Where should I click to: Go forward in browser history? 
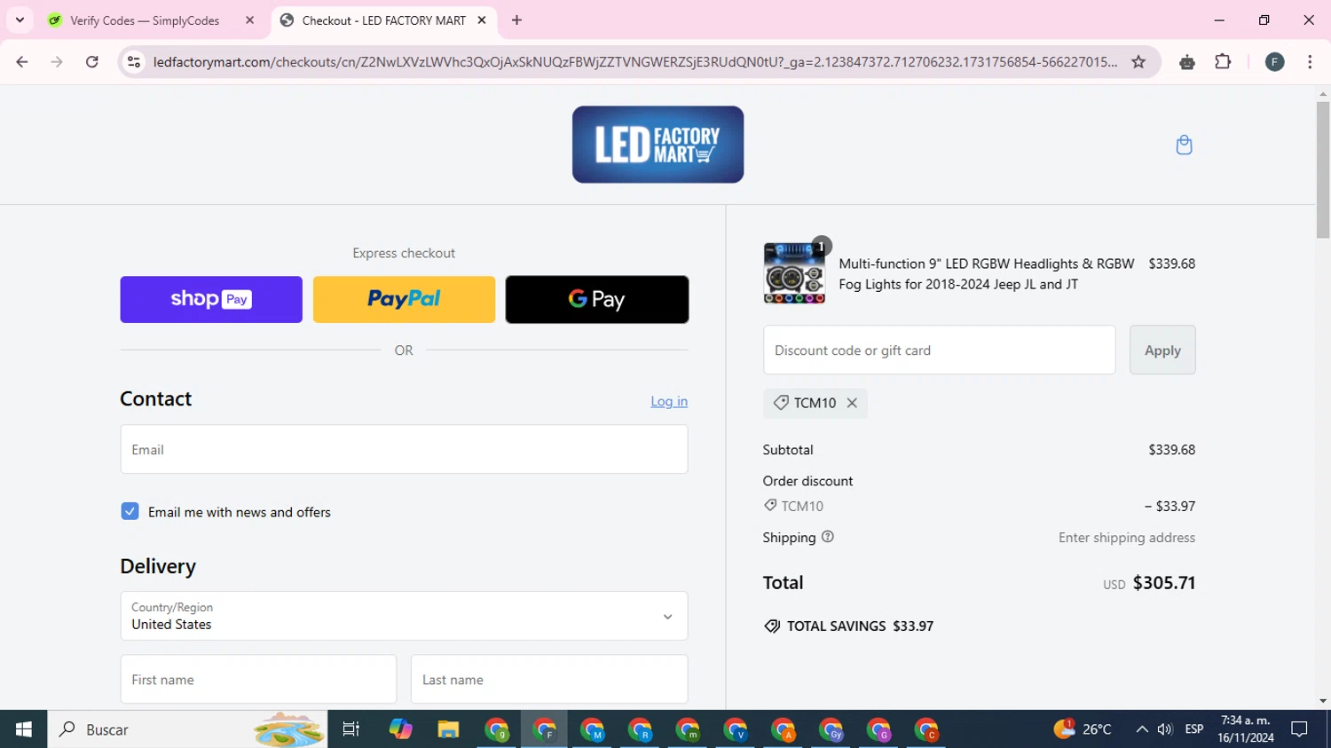coord(57,62)
